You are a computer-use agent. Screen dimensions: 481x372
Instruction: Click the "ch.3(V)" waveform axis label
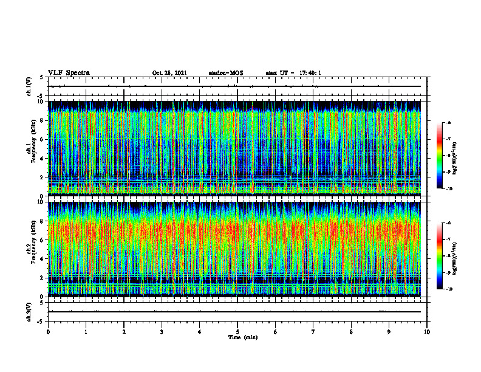click(x=29, y=312)
